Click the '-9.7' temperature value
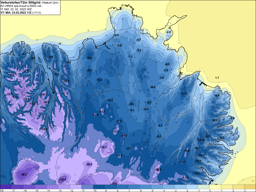 [x=33, y=58]
